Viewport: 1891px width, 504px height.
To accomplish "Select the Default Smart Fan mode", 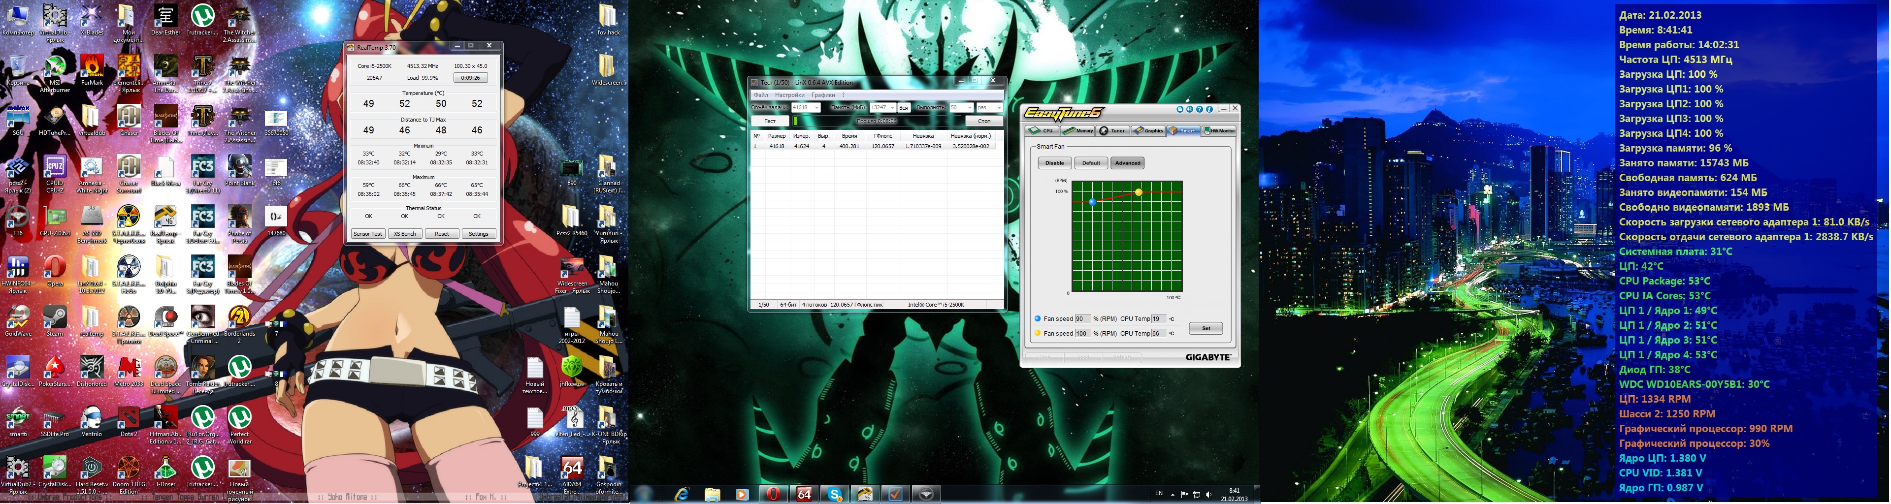I will 1091,163.
